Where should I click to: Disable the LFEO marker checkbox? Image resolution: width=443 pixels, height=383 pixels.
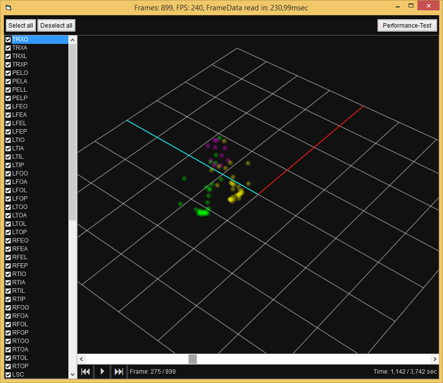point(8,106)
